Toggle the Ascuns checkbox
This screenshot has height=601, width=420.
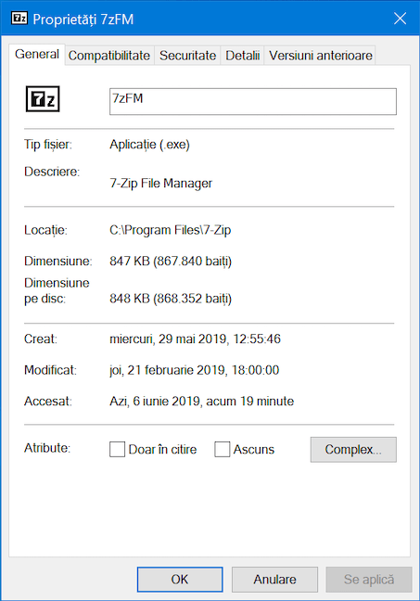(x=223, y=449)
